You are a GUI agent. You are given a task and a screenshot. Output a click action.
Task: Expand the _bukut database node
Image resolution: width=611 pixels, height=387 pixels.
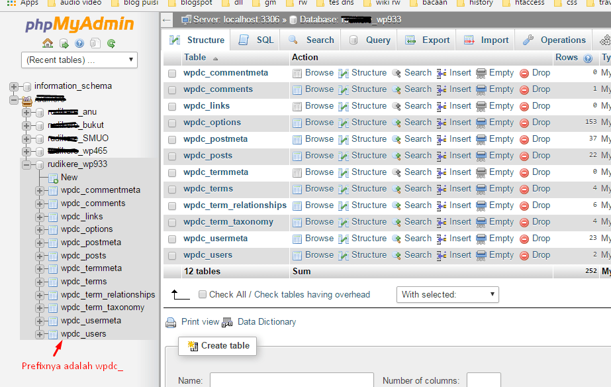[26, 126]
